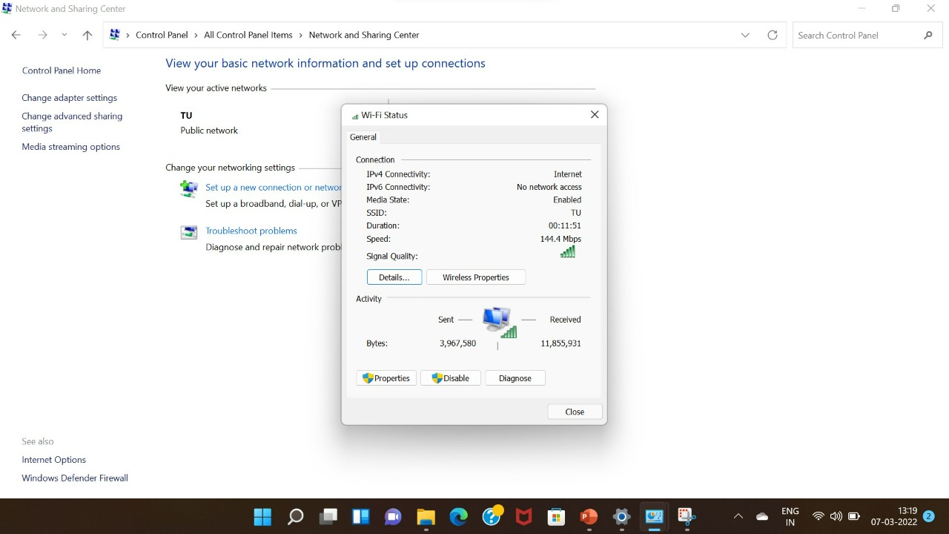949x534 pixels.
Task: Show hidden system tray icons
Action: point(738,516)
